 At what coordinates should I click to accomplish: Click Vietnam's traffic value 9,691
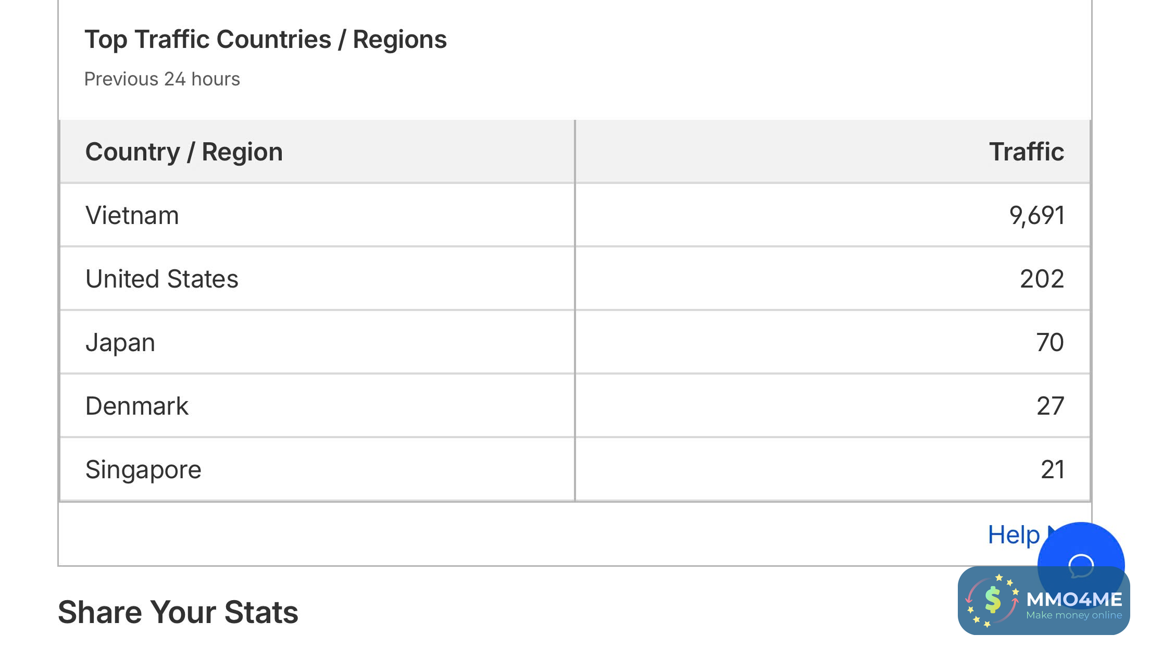point(1036,215)
